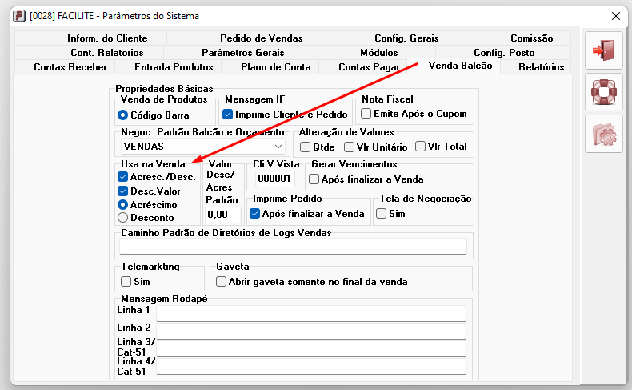Click the FACILITE app icon in title bar
632x390 pixels.
[19, 16]
